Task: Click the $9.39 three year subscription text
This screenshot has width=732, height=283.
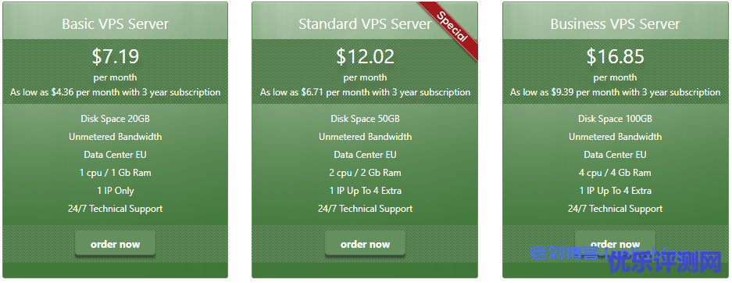Action: pos(616,92)
